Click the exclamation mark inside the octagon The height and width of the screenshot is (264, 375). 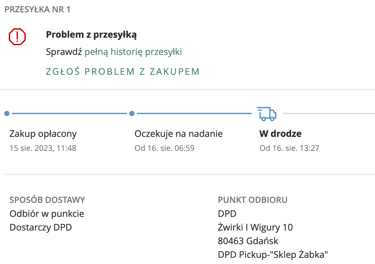click(x=17, y=36)
